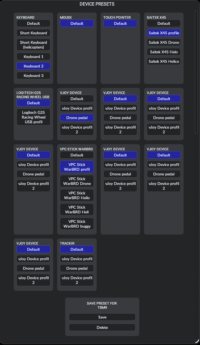Delete the TBM9 preset

pos(102,327)
